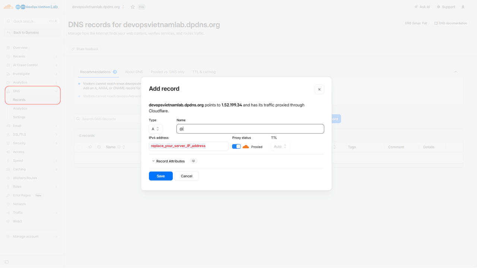This screenshot has height=268, width=477.
Task: Expand the Rules sidebar chevron
Action: pyautogui.click(x=56, y=186)
